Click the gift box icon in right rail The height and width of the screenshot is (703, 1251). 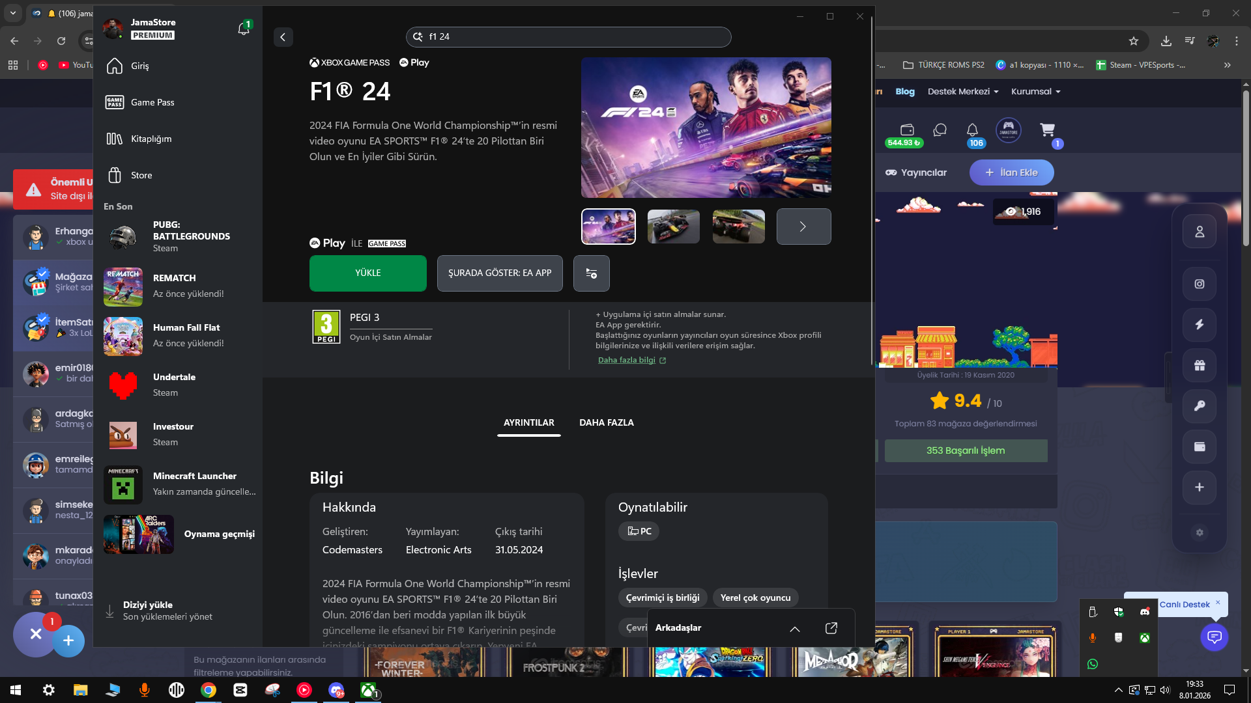(x=1200, y=365)
